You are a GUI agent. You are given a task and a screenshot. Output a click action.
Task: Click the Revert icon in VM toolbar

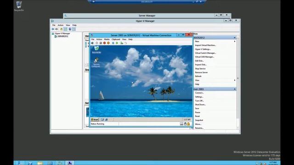(x=125, y=43)
